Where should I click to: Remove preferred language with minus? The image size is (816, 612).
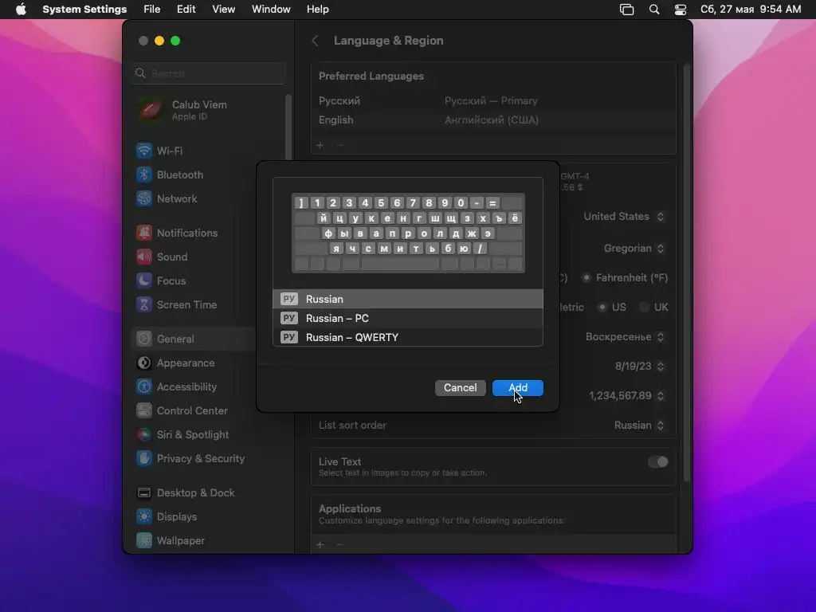point(339,145)
